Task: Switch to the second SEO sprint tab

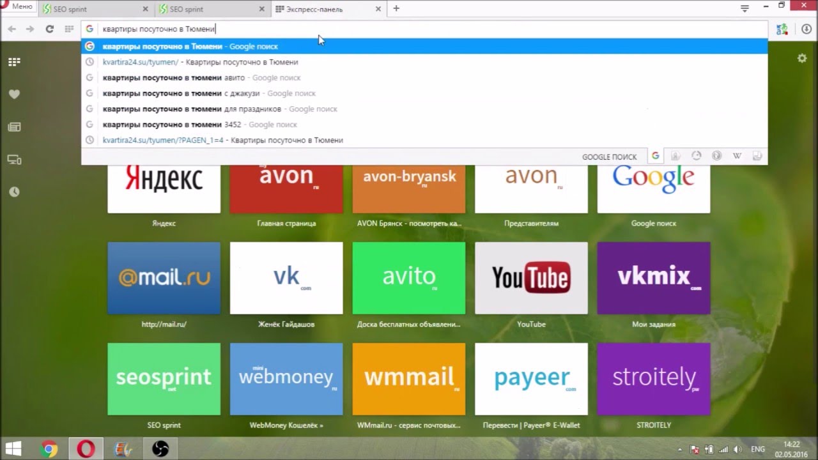Action: (211, 9)
